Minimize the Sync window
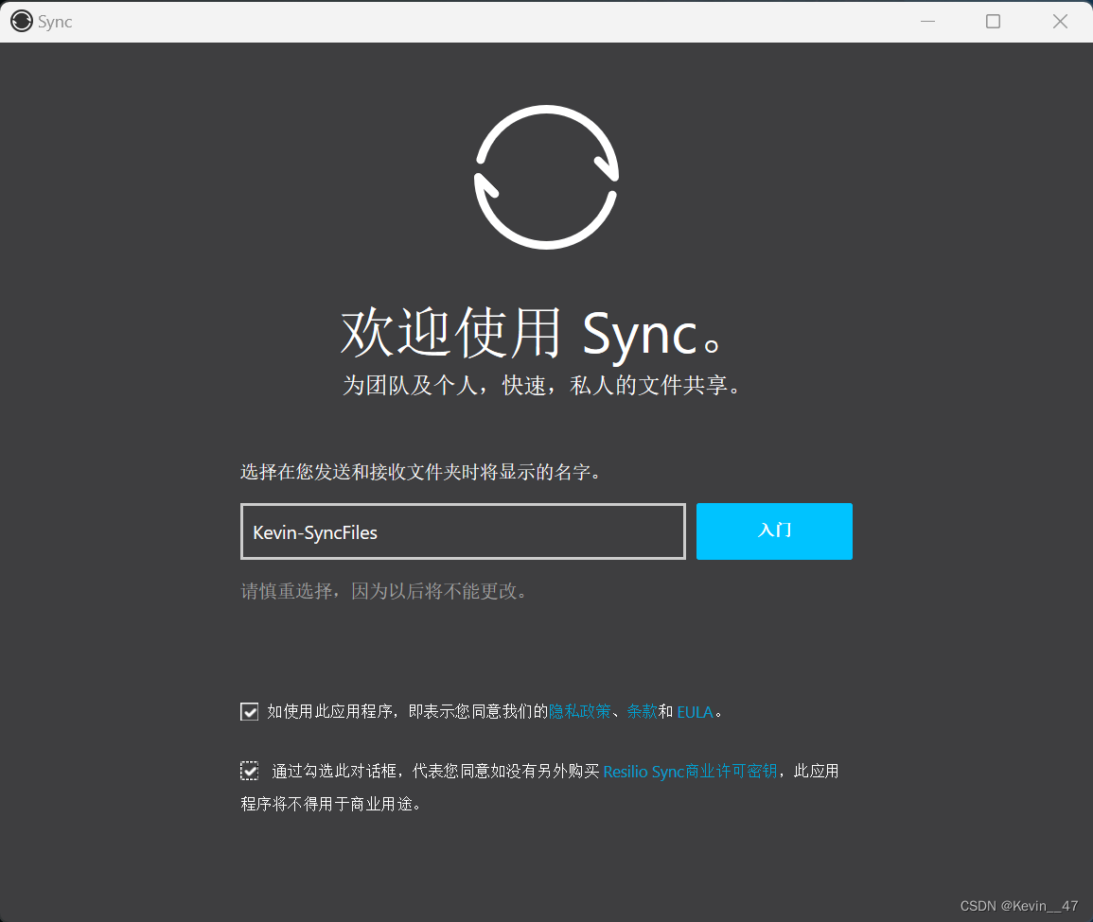Viewport: 1093px width, 922px height. (x=927, y=22)
